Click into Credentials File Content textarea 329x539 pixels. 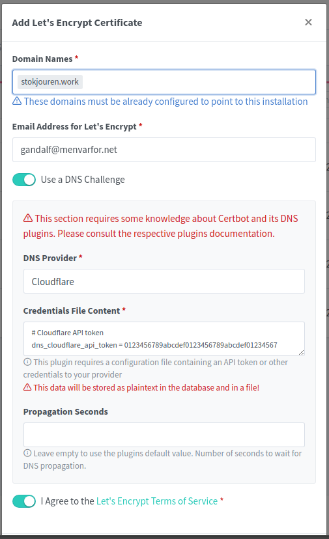164,339
